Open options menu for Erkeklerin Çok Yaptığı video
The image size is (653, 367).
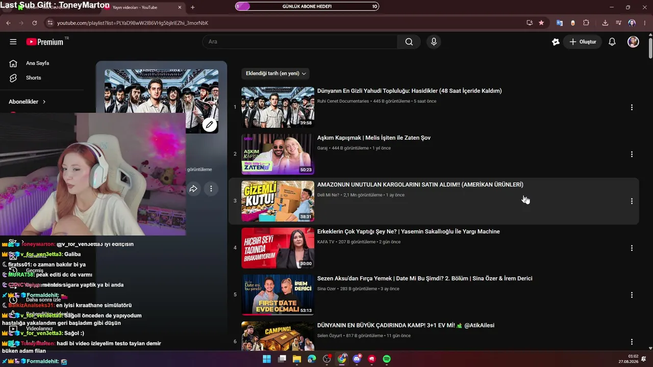pos(632,248)
